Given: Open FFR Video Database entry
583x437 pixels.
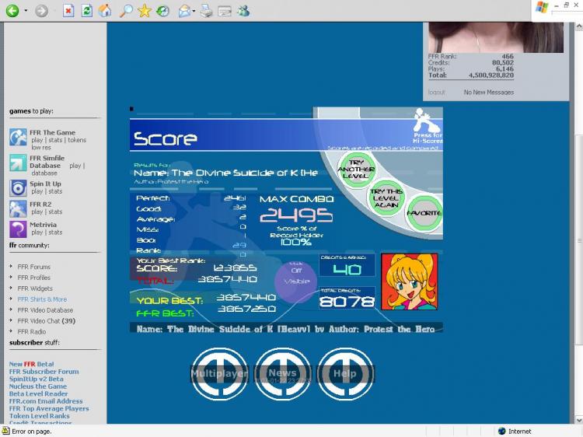Looking at the screenshot, I should [45, 309].
